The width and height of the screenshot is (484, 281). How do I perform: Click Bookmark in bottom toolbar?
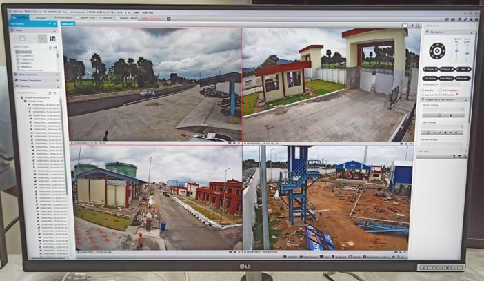(x=339, y=257)
